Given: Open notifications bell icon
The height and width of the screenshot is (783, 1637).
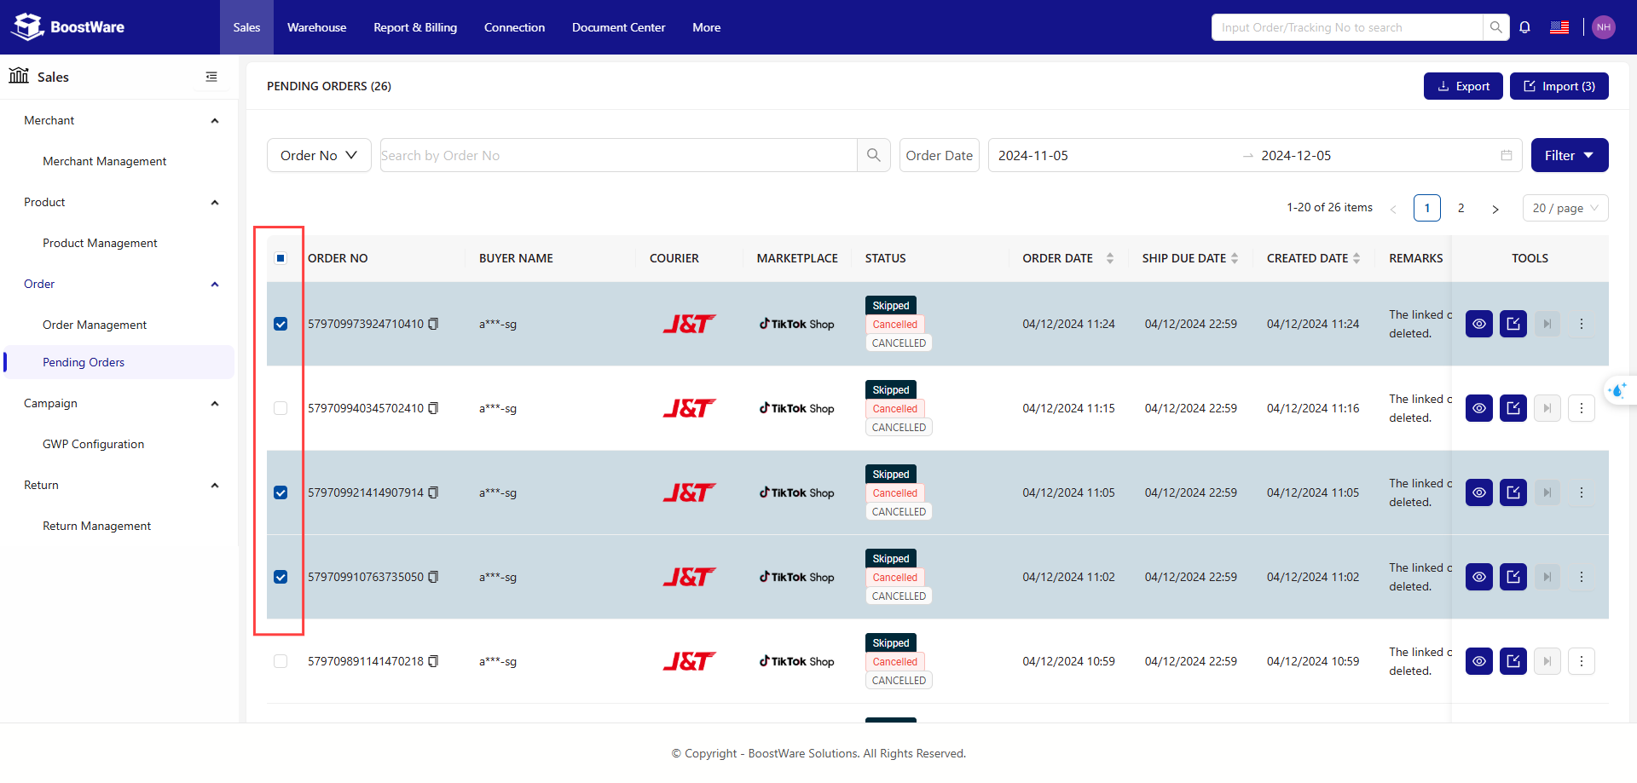Looking at the screenshot, I should pos(1524,27).
